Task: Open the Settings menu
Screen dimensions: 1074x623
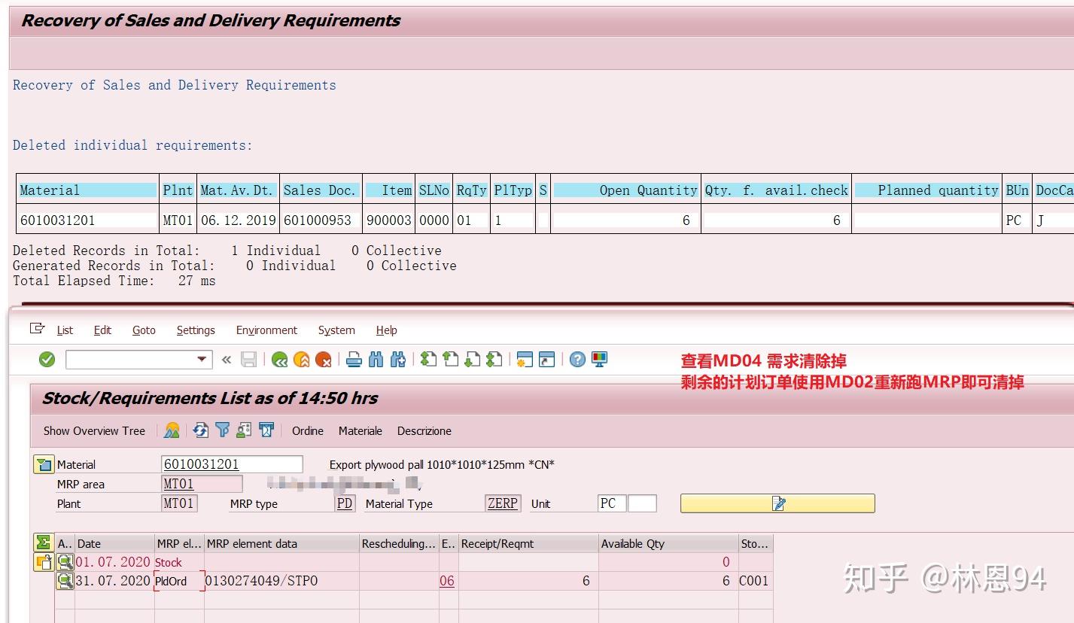Action: (195, 330)
